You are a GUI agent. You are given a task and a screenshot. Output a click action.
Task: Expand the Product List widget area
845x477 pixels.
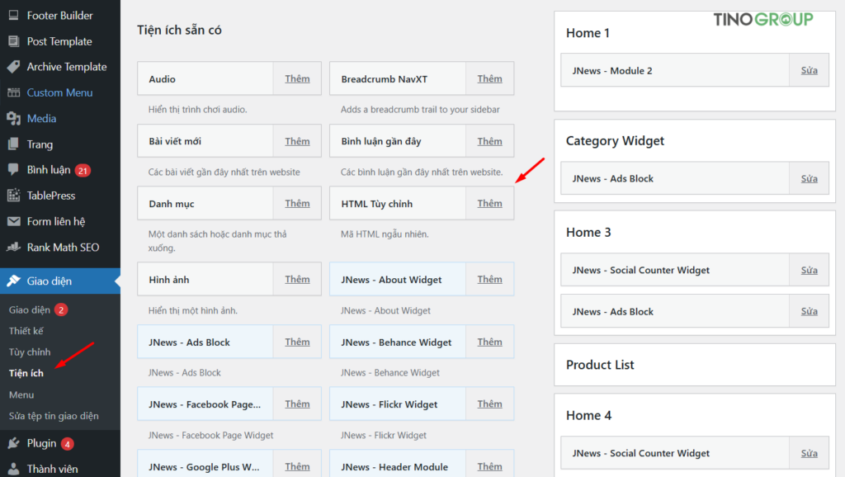point(600,365)
